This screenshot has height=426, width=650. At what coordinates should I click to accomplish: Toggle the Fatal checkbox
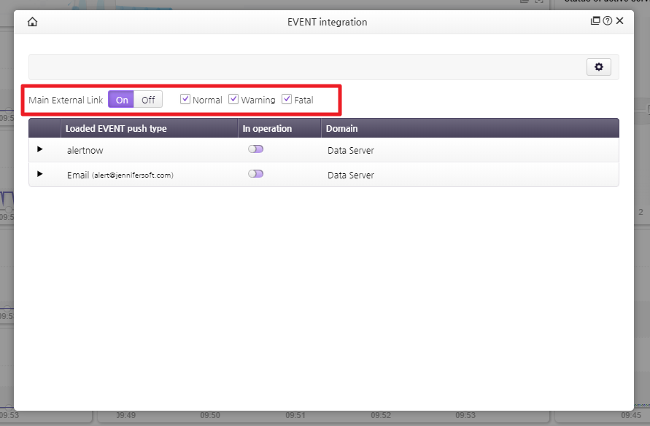click(287, 99)
